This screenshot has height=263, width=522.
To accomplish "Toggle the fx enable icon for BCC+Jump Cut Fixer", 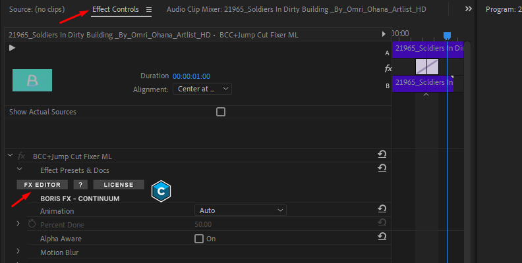I will [x=21, y=156].
